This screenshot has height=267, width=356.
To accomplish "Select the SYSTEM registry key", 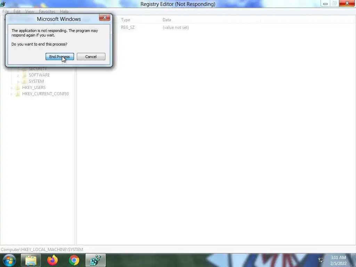I will [36, 81].
